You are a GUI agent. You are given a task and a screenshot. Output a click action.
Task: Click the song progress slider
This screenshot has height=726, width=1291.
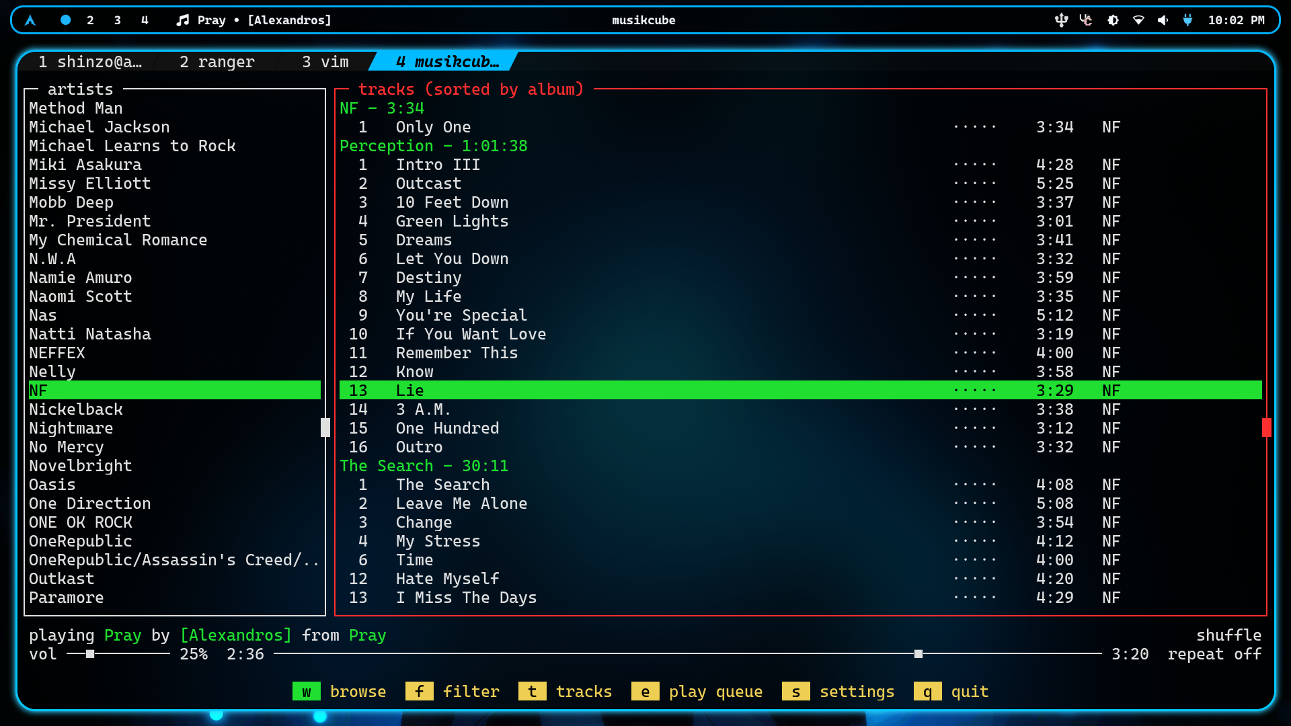pyautogui.click(x=918, y=653)
